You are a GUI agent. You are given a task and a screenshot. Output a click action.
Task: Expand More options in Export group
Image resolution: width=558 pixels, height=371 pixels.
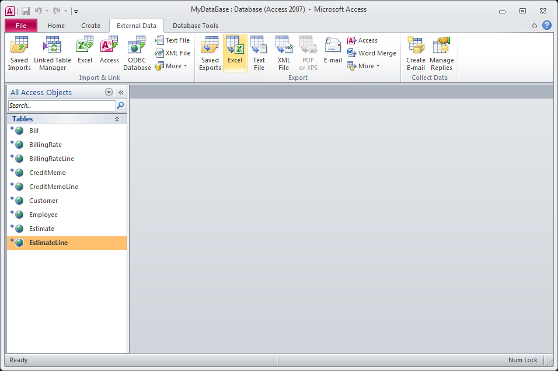point(363,66)
